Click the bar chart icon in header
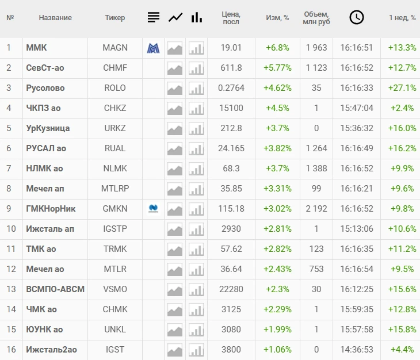Screen dimensions: 420x360 (x=197, y=17)
